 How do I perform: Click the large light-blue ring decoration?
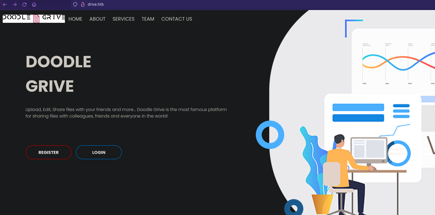270,135
